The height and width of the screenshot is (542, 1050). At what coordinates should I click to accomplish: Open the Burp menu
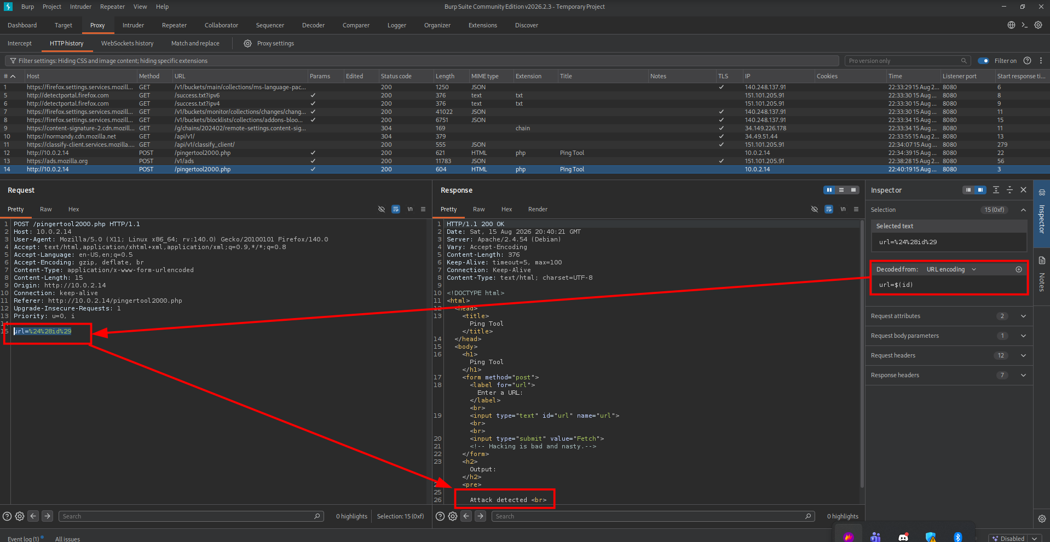pos(27,7)
